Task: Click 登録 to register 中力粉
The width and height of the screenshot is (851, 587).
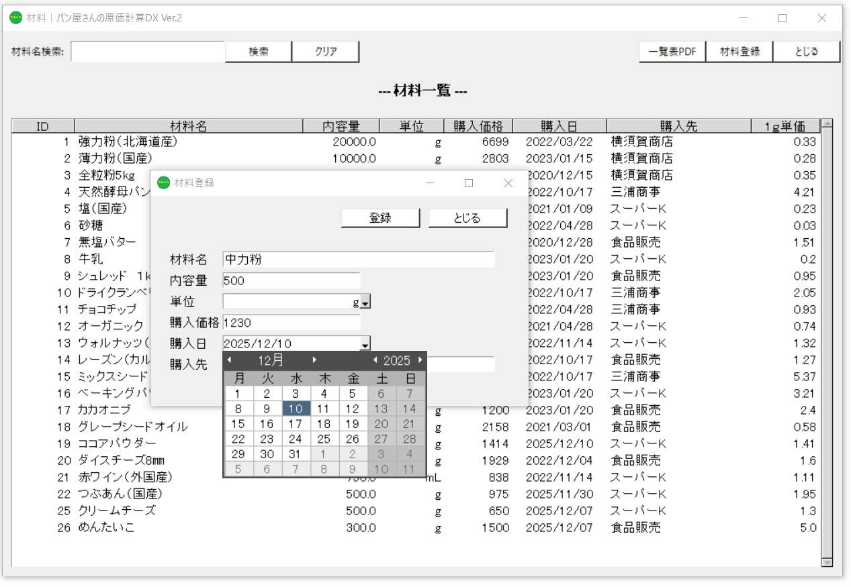Action: (x=380, y=217)
